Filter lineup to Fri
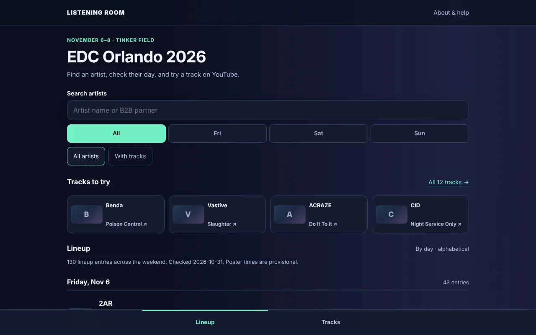The image size is (536, 335). 217,134
